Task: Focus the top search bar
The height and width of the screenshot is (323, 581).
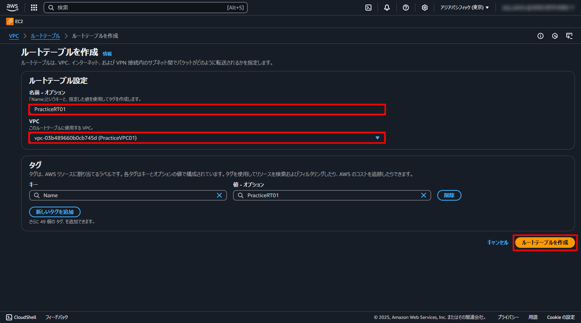Action: coord(146,8)
